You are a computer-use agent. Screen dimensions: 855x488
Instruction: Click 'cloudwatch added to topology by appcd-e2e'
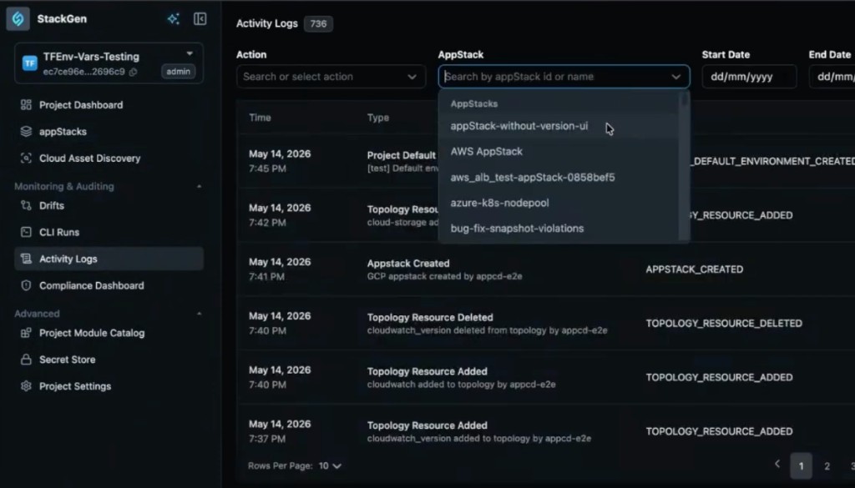(461, 385)
